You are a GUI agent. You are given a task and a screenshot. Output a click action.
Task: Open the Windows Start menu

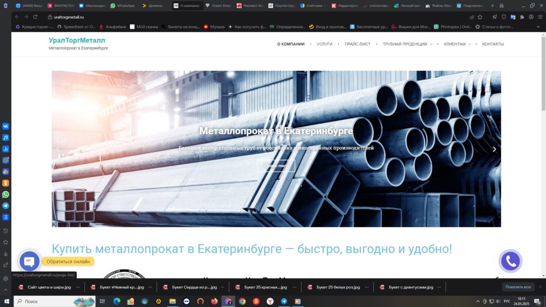(x=6, y=302)
